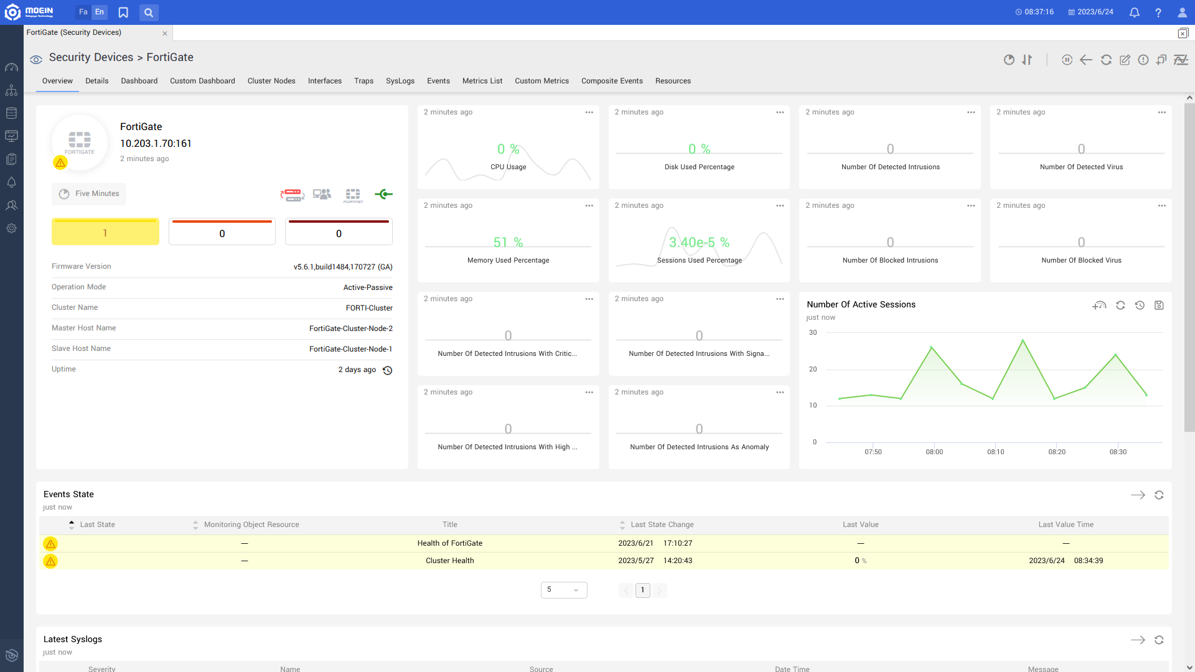Open the user profile icon in top bar
Screen dimensions: 1195x672
pyautogui.click(x=1183, y=12)
